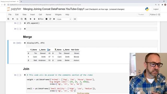Run the weight DataFrame cell icon
The height and width of the screenshot is (94, 167).
(25, 75)
